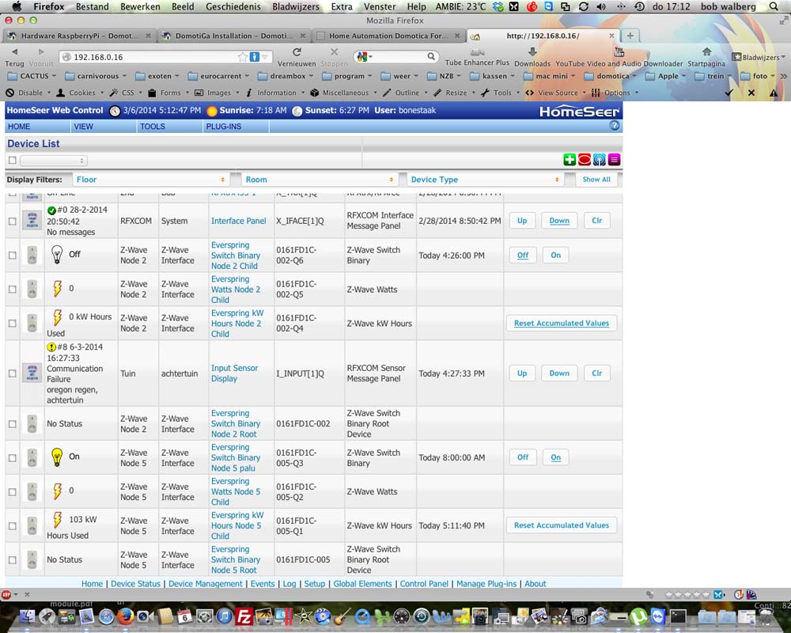This screenshot has width=791, height=633.
Task: Click the Firefox icon in the Dock
Action: 125,616
